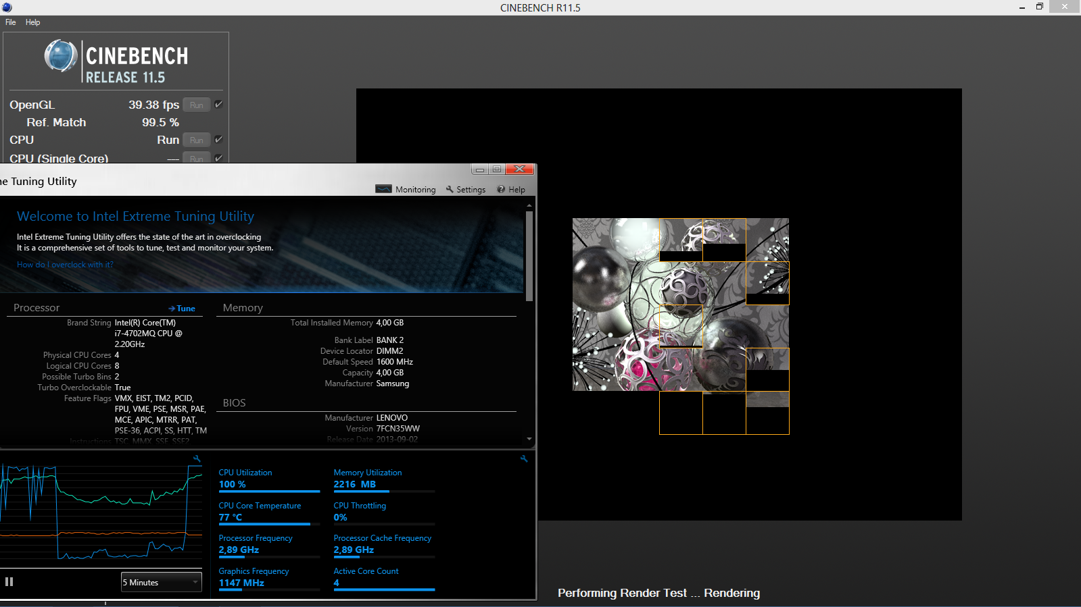The image size is (1081, 607).
Task: Click the vertical scrollbar thumb in Tuning Utility
Action: (529, 256)
